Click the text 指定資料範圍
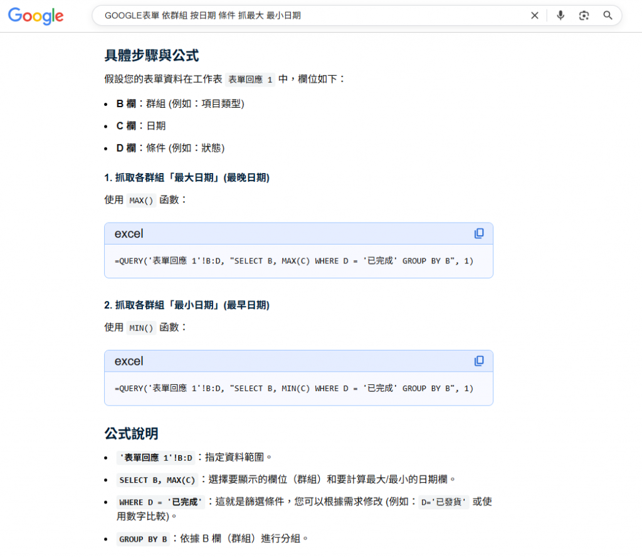642x558 pixels. pyautogui.click(x=234, y=457)
